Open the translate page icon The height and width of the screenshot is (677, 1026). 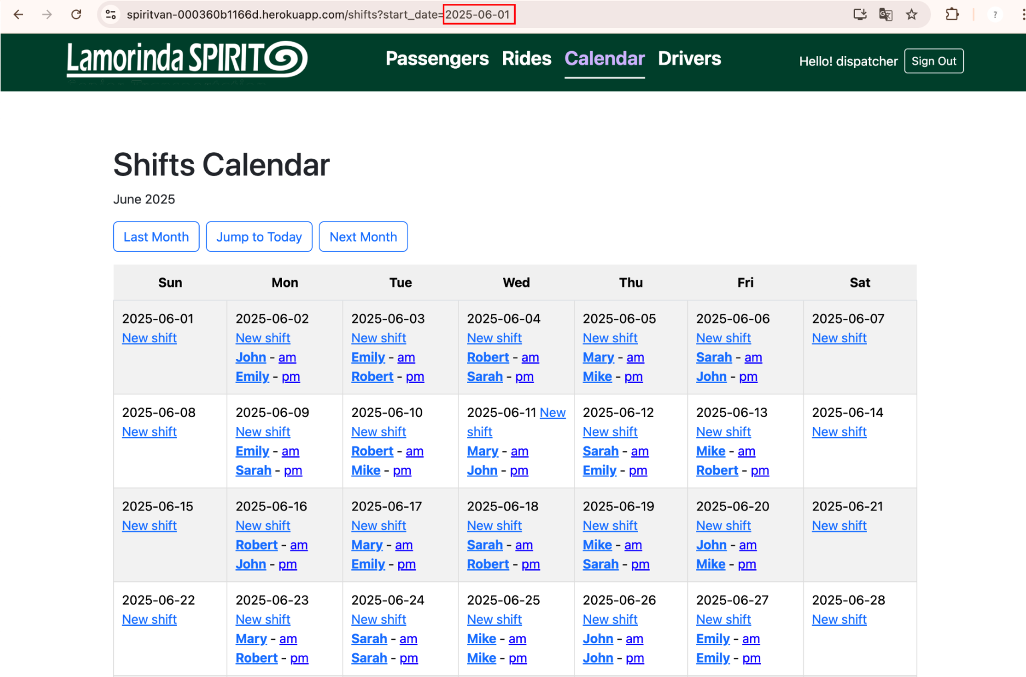(886, 14)
